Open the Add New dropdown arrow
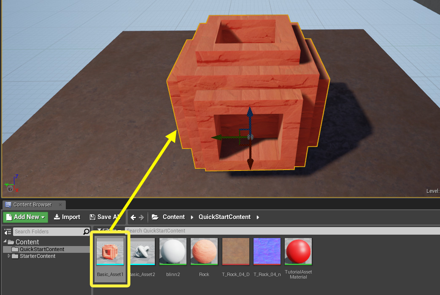Viewport: 440px width, 295px height. (42, 217)
